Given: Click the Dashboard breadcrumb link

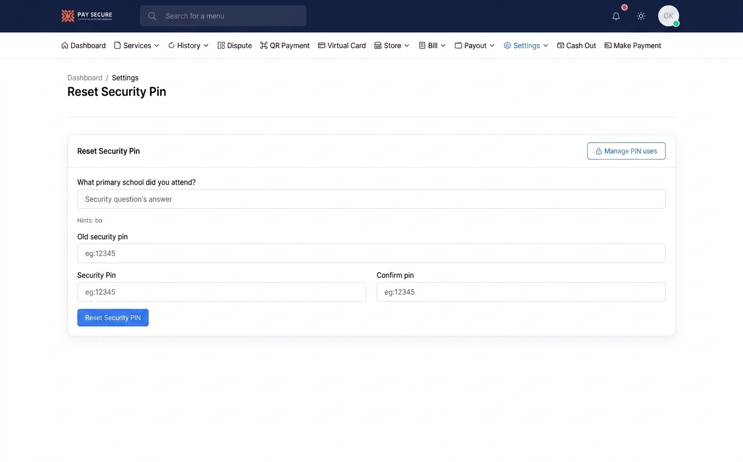Looking at the screenshot, I should (x=85, y=78).
